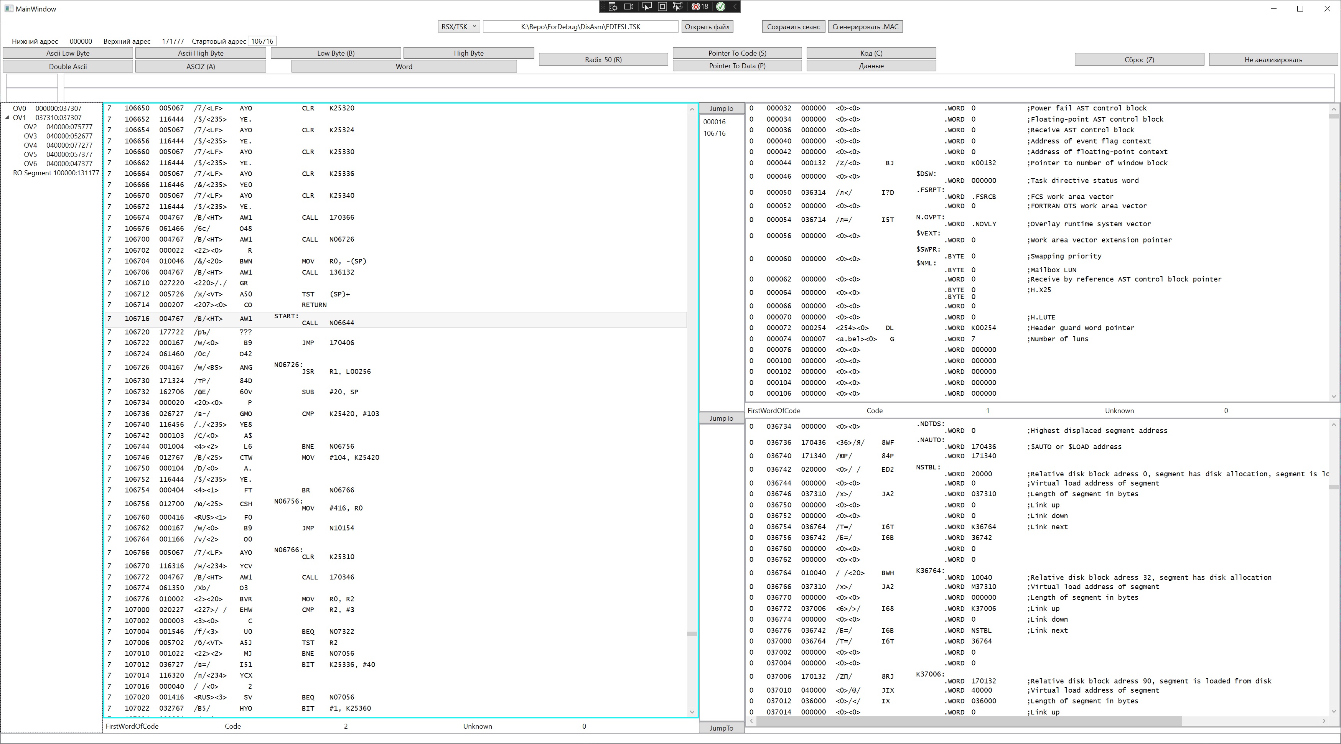Click the camera recording icon in debug toolbar
The image size is (1341, 744).
click(x=629, y=7)
